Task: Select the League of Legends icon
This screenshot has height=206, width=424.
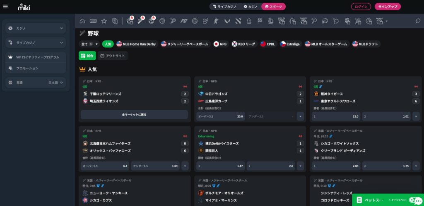Action: point(271,21)
